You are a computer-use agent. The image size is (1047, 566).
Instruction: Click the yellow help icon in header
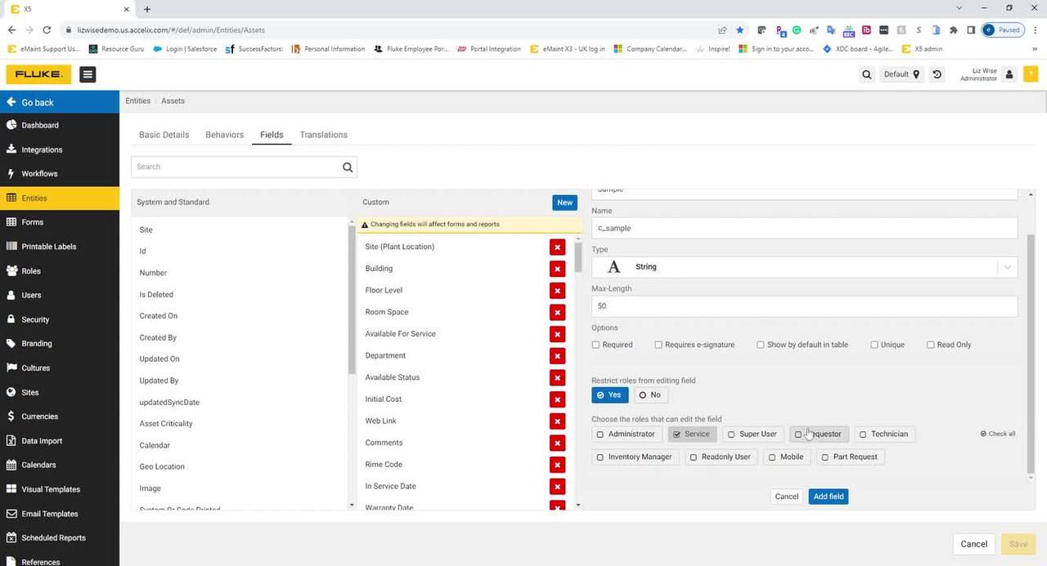(1031, 74)
